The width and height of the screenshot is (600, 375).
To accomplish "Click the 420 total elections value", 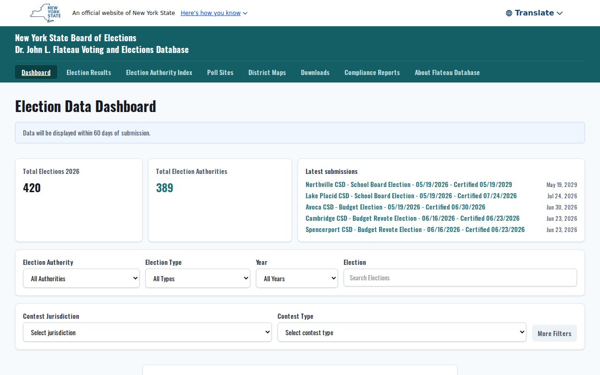I will click(x=32, y=188).
